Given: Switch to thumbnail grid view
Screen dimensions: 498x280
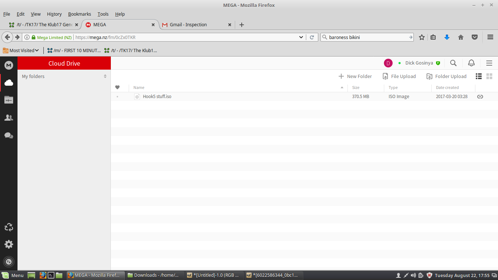Looking at the screenshot, I should (489, 76).
